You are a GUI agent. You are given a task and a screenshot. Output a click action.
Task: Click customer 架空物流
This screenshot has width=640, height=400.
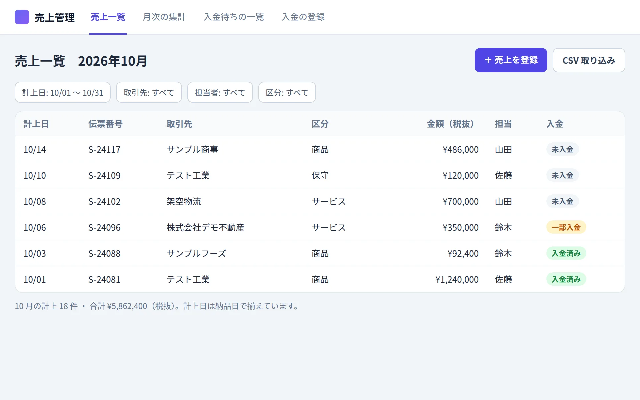184,201
